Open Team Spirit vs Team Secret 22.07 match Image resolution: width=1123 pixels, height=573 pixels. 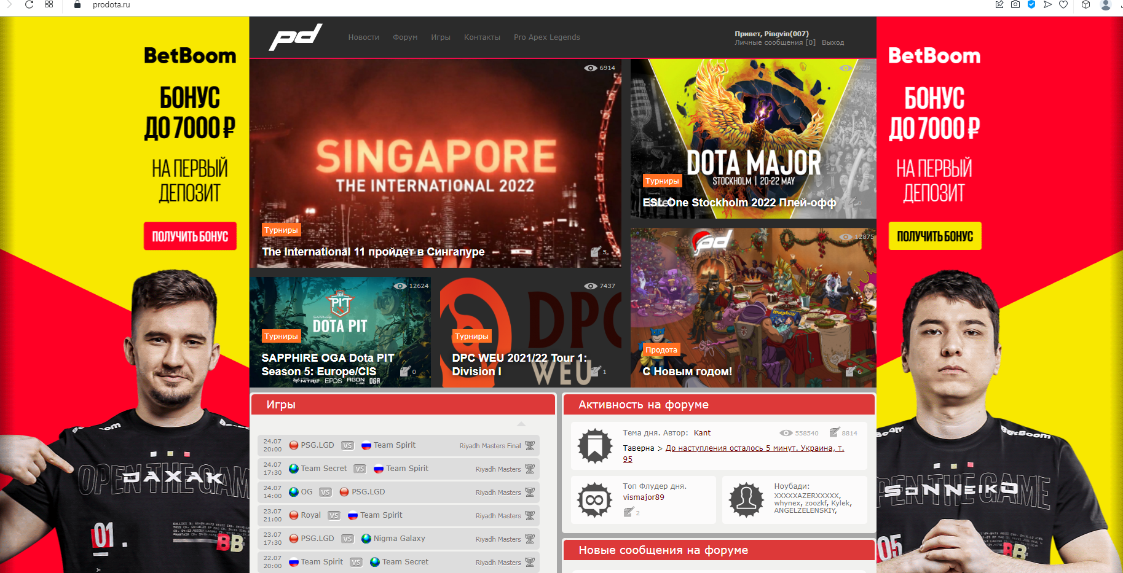point(398,562)
